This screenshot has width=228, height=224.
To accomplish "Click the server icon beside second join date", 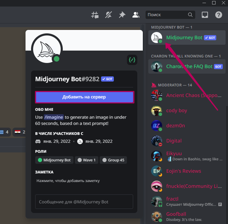I will point(80,141).
